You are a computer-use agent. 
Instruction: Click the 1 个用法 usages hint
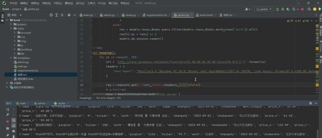[x=98, y=48]
